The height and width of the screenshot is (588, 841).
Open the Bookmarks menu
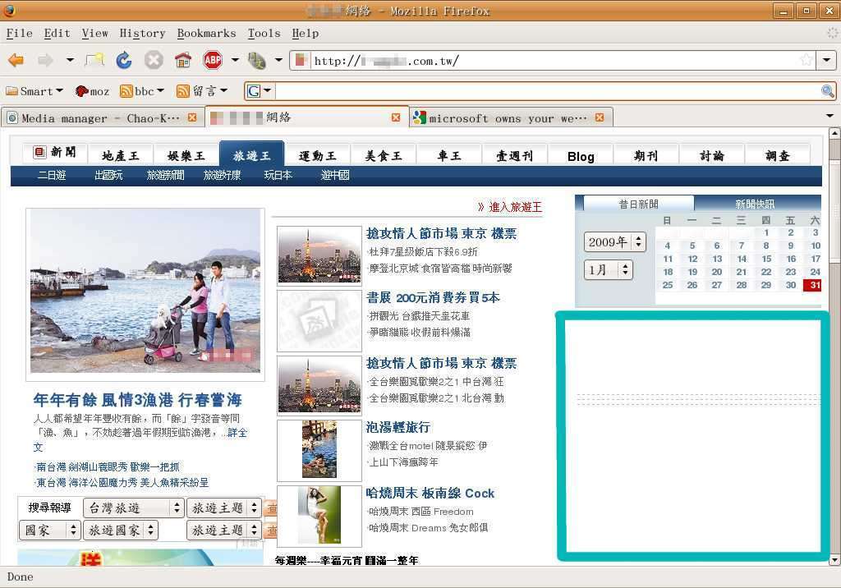click(x=206, y=33)
